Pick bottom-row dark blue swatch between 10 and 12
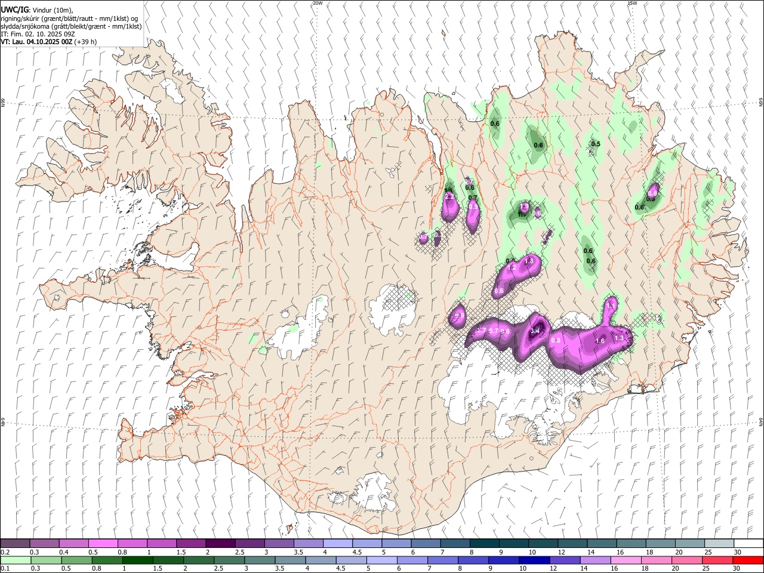 click(x=534, y=560)
